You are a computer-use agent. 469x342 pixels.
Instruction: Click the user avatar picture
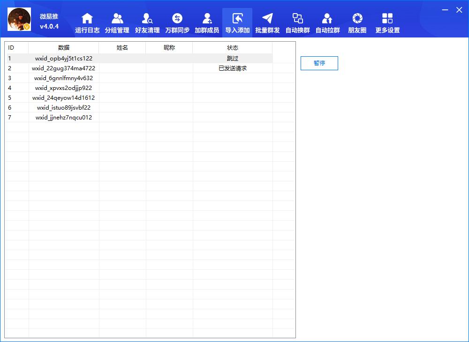click(x=19, y=19)
